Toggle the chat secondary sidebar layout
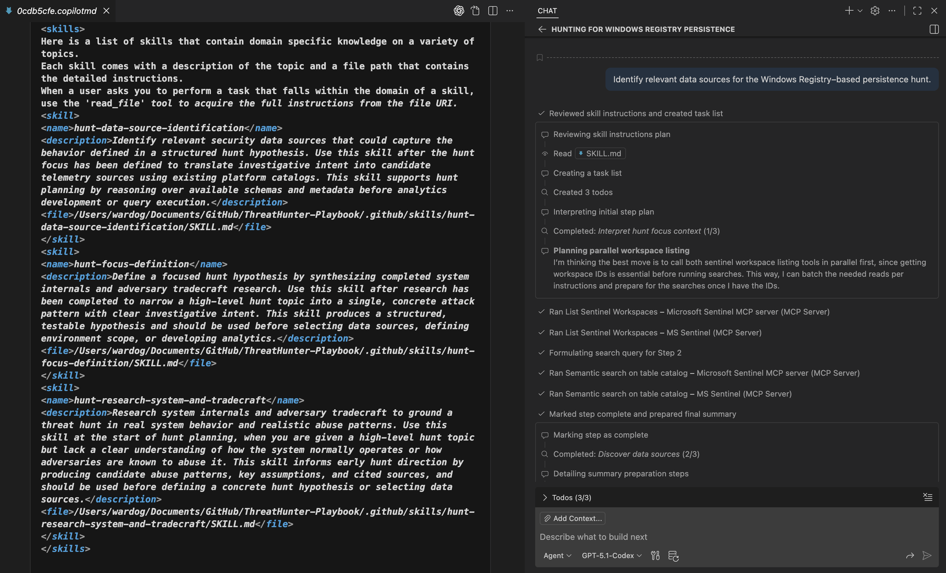 click(934, 29)
